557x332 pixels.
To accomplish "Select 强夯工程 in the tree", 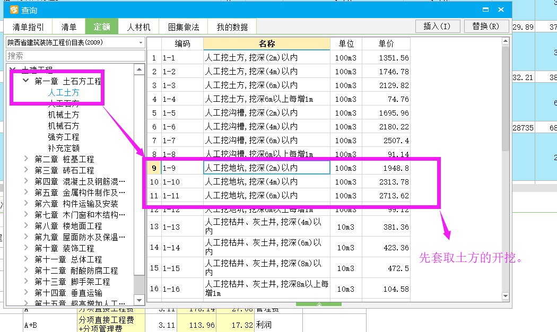I will coord(64,137).
